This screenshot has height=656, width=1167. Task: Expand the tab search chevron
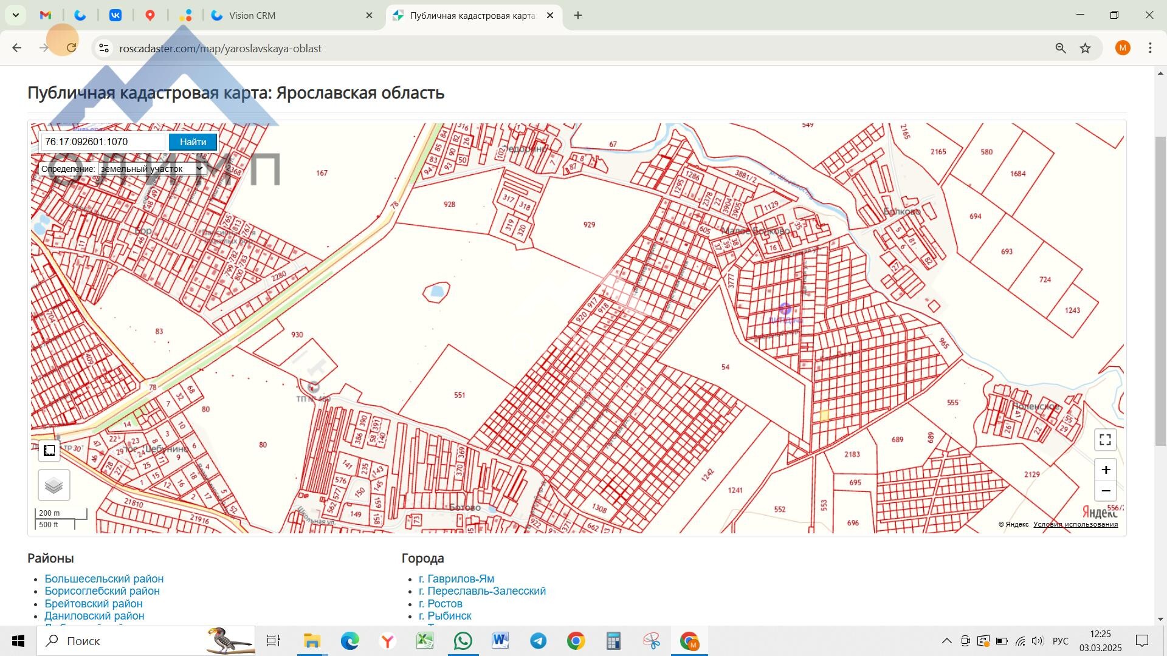pos(15,15)
